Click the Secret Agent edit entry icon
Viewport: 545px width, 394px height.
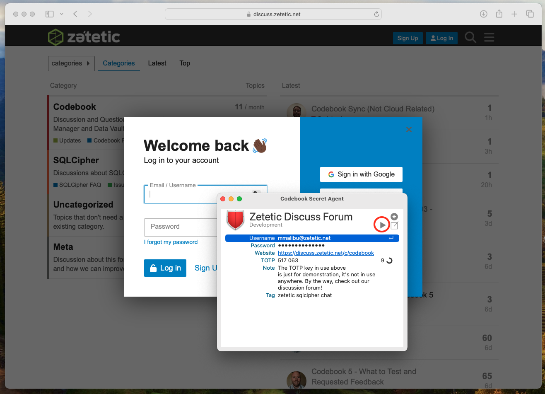(394, 226)
